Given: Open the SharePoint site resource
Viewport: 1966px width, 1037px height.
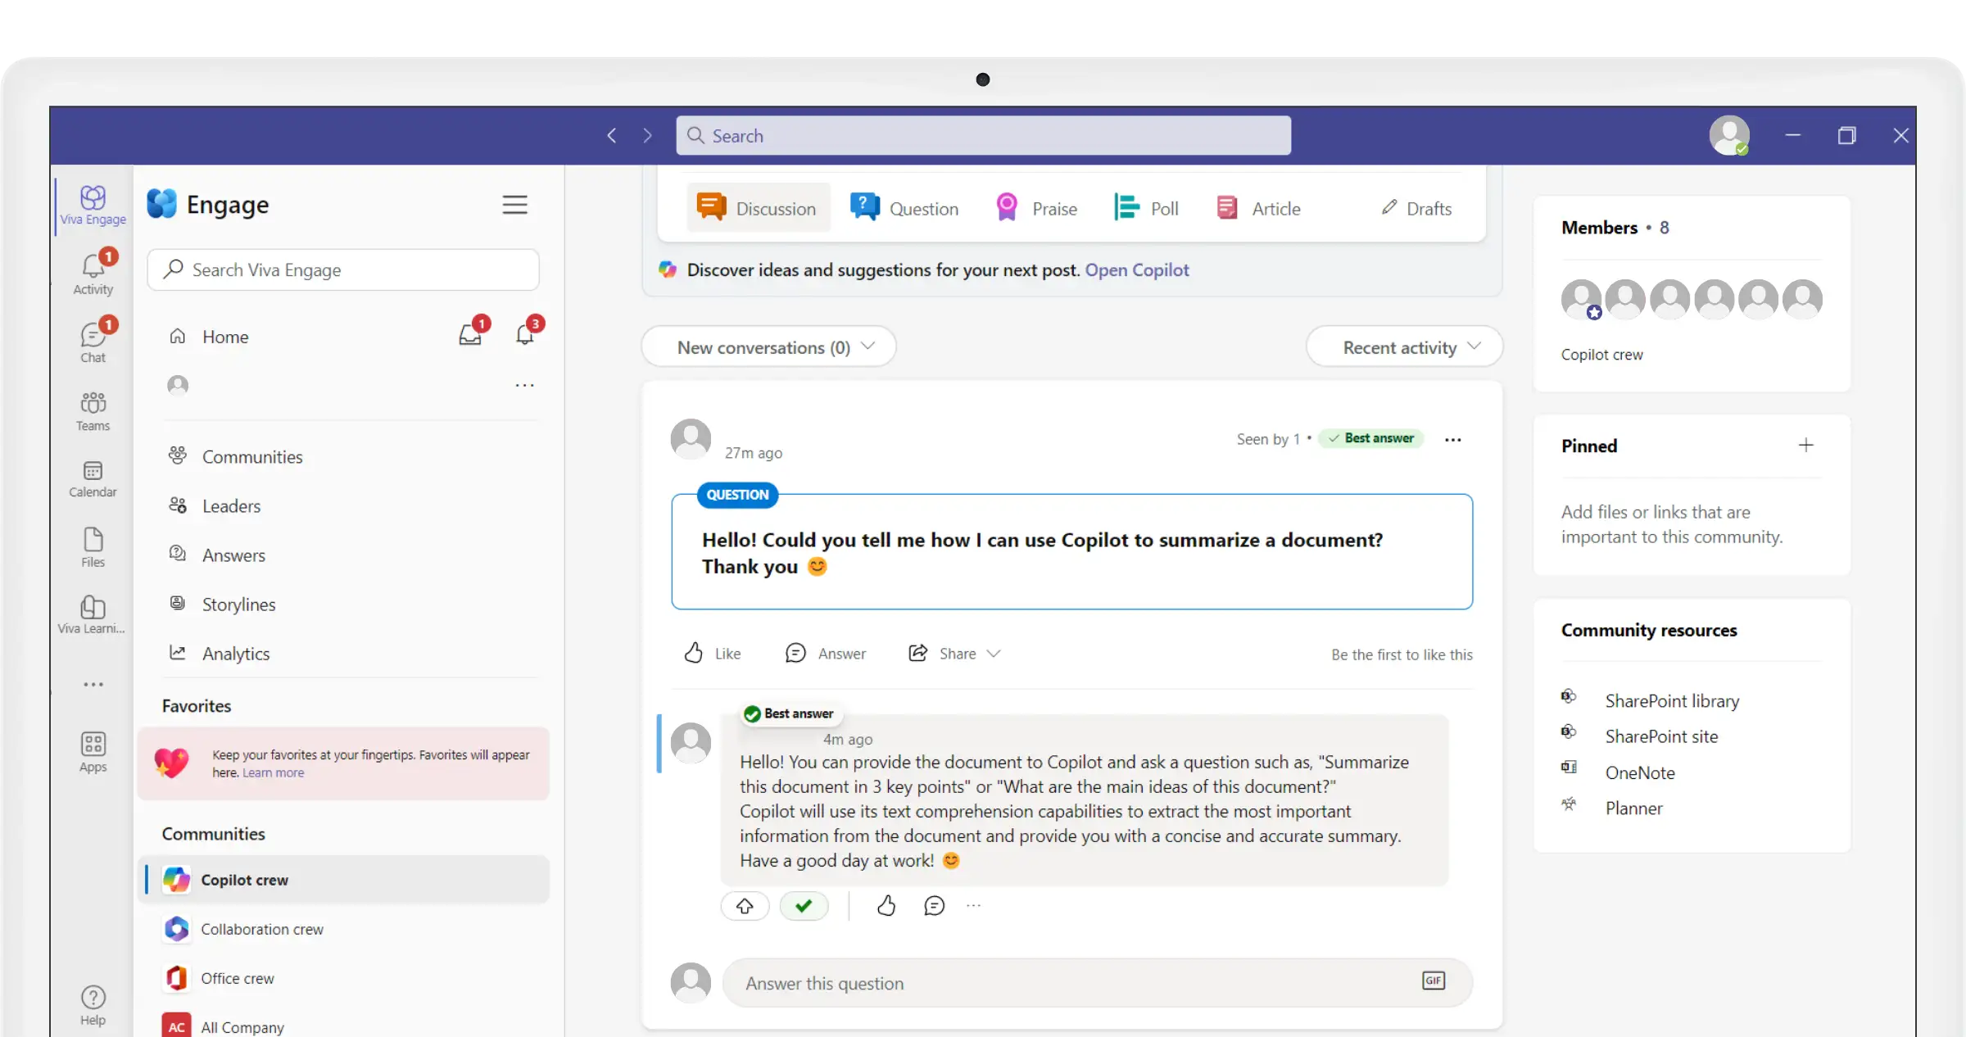Looking at the screenshot, I should click(1661, 736).
